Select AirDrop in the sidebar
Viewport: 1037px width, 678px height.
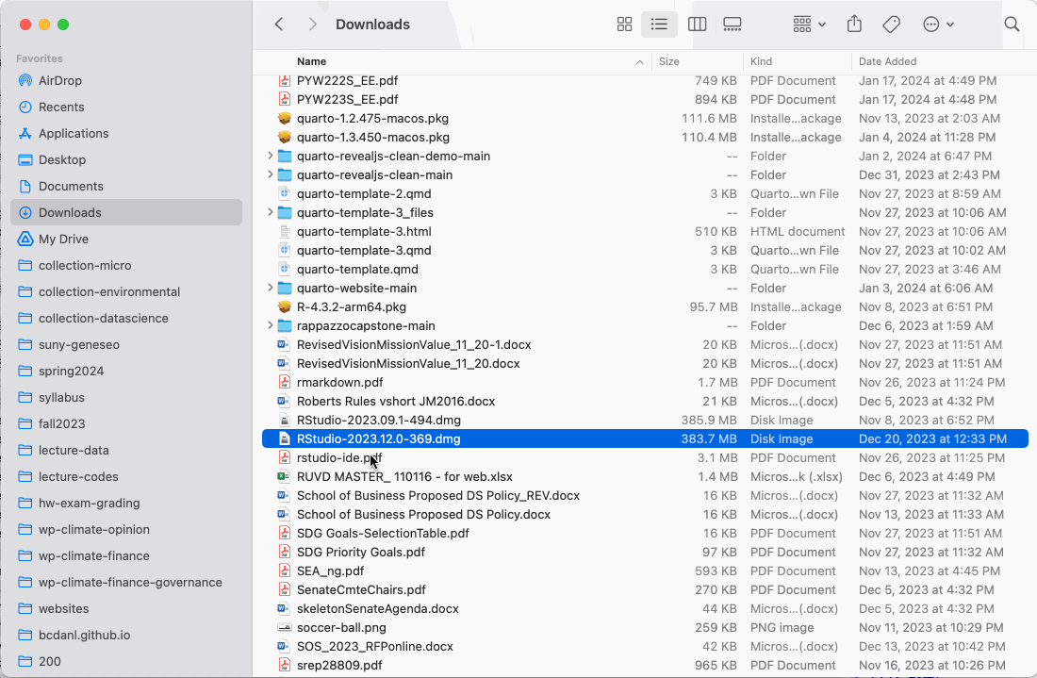pos(59,80)
